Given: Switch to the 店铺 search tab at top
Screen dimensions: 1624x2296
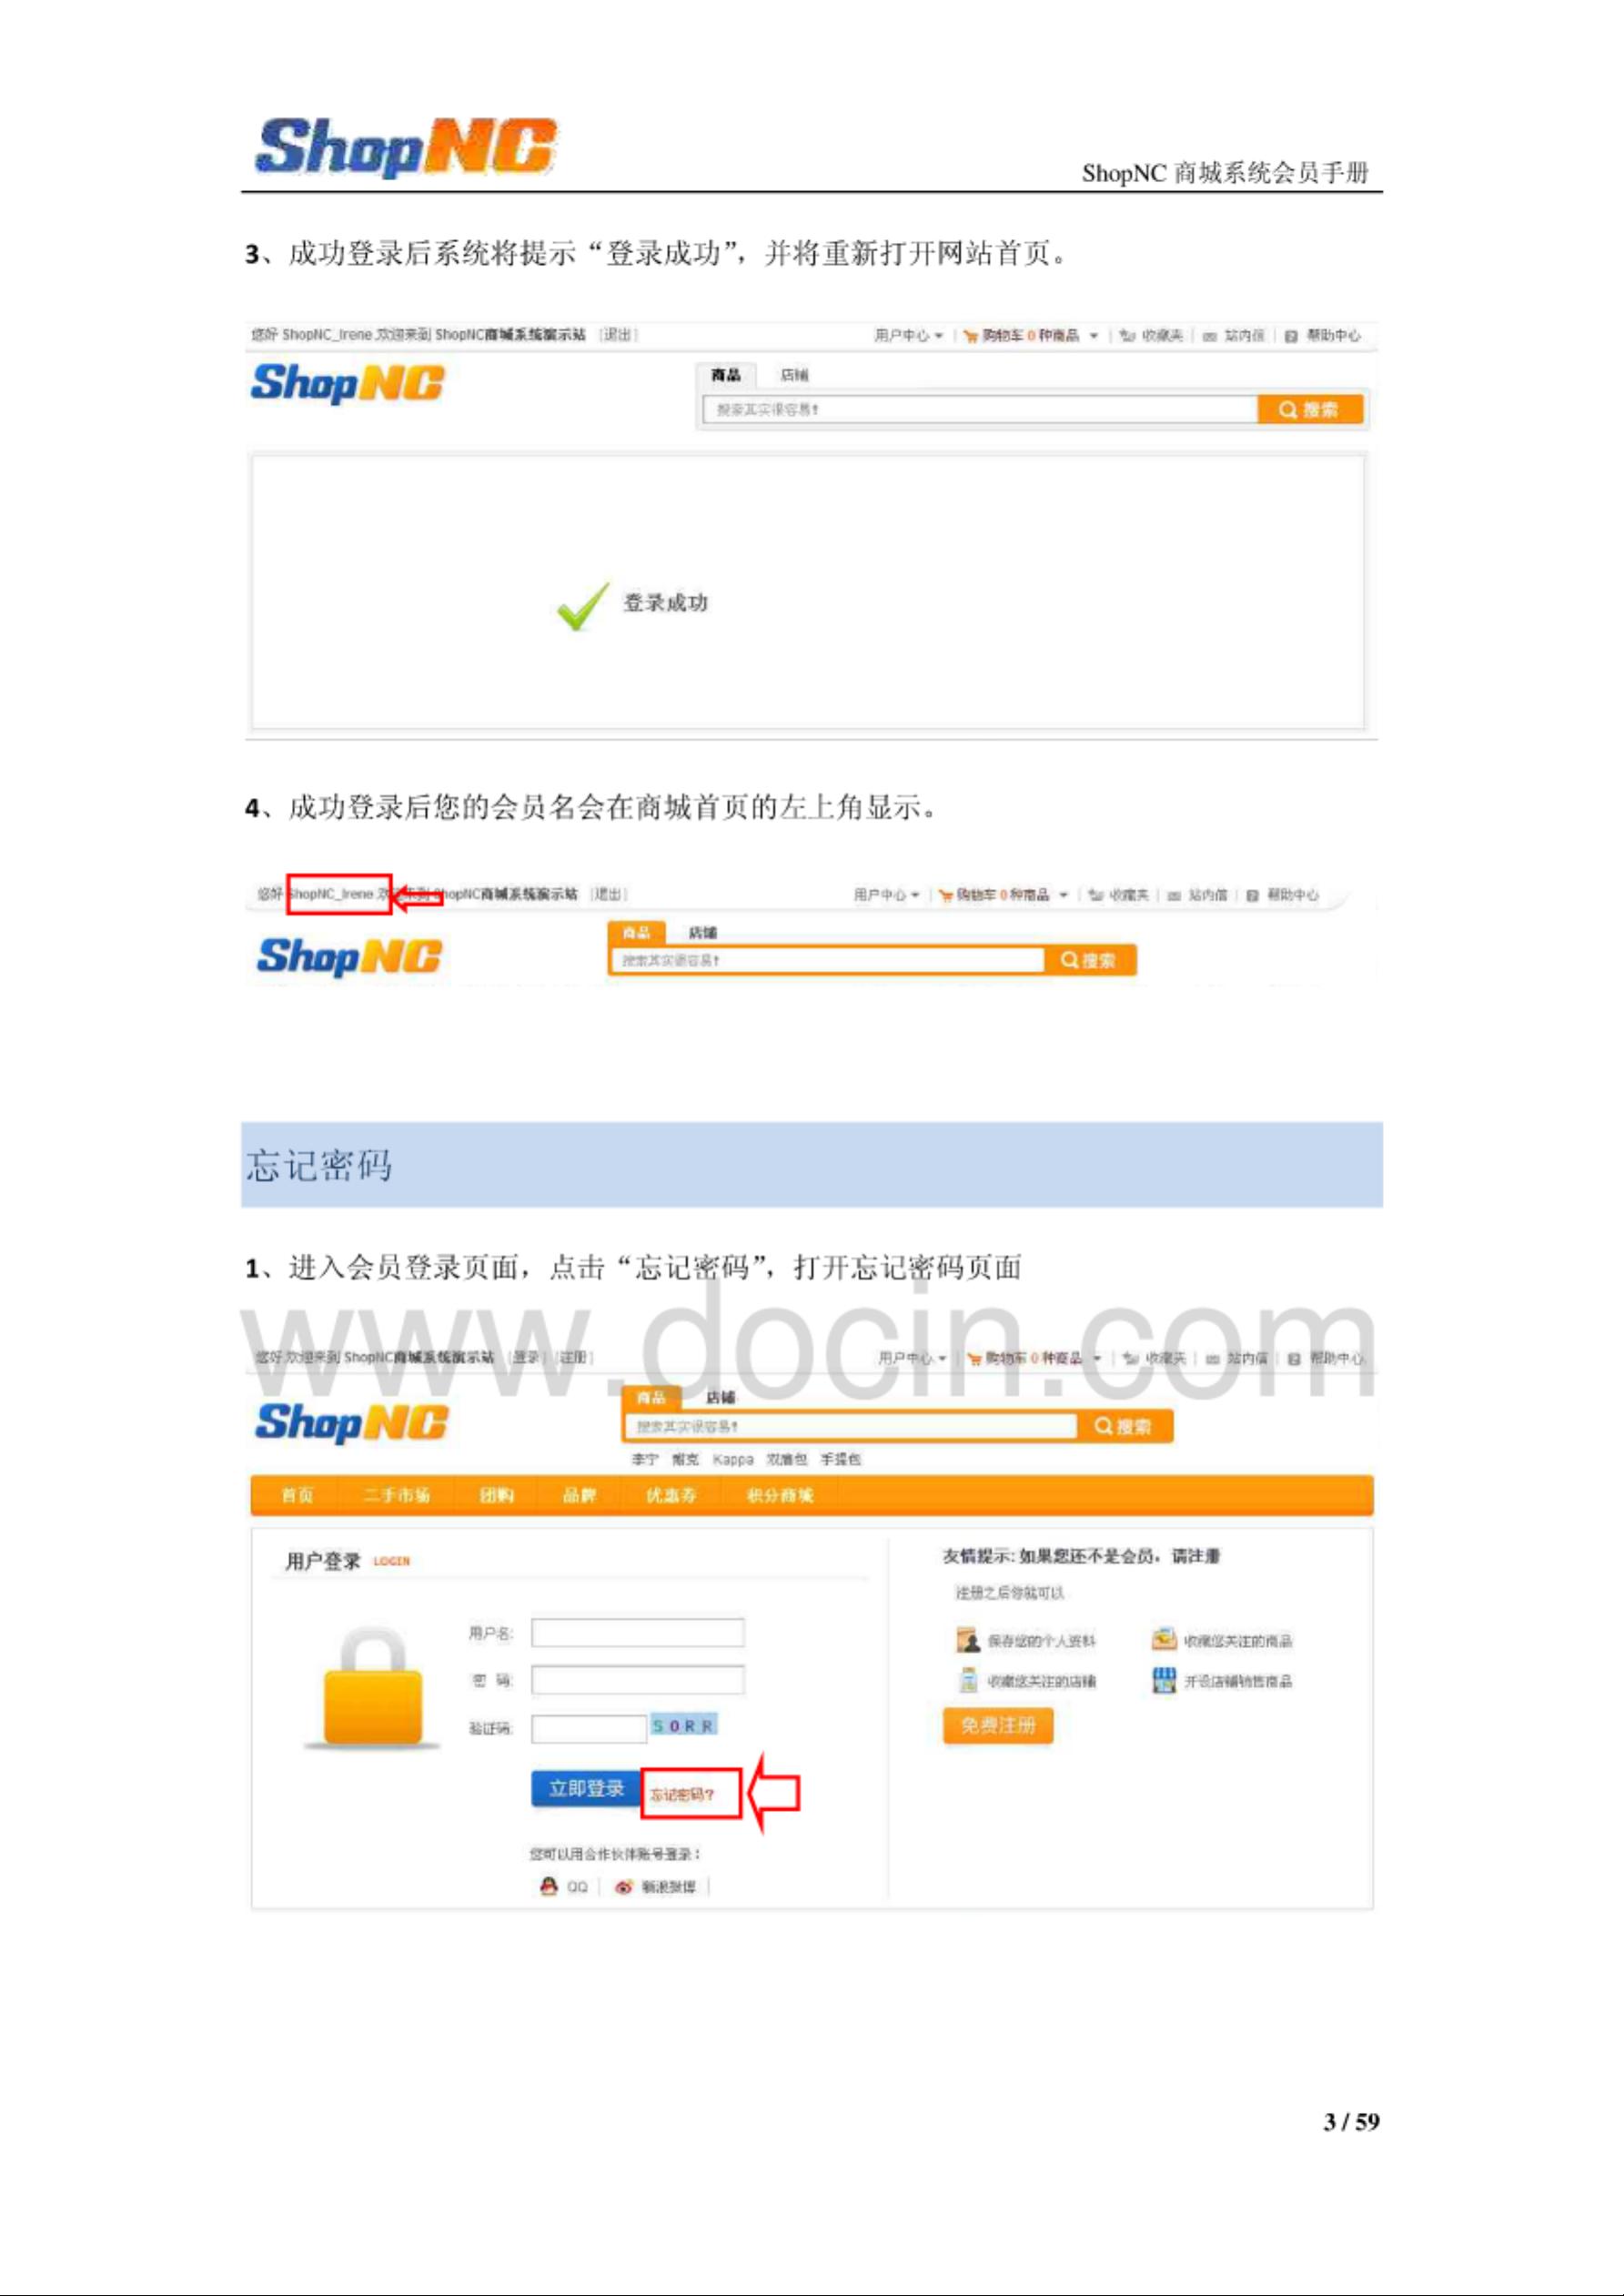Looking at the screenshot, I should [x=794, y=375].
